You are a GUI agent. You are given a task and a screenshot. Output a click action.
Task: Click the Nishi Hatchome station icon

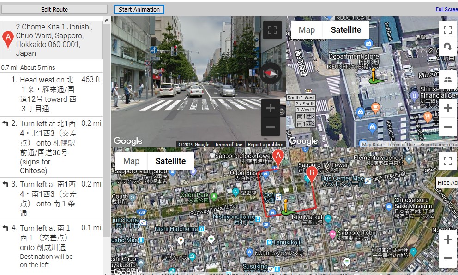point(202,229)
